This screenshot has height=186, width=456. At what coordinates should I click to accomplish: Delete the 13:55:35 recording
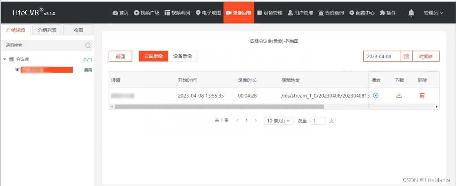[422, 95]
